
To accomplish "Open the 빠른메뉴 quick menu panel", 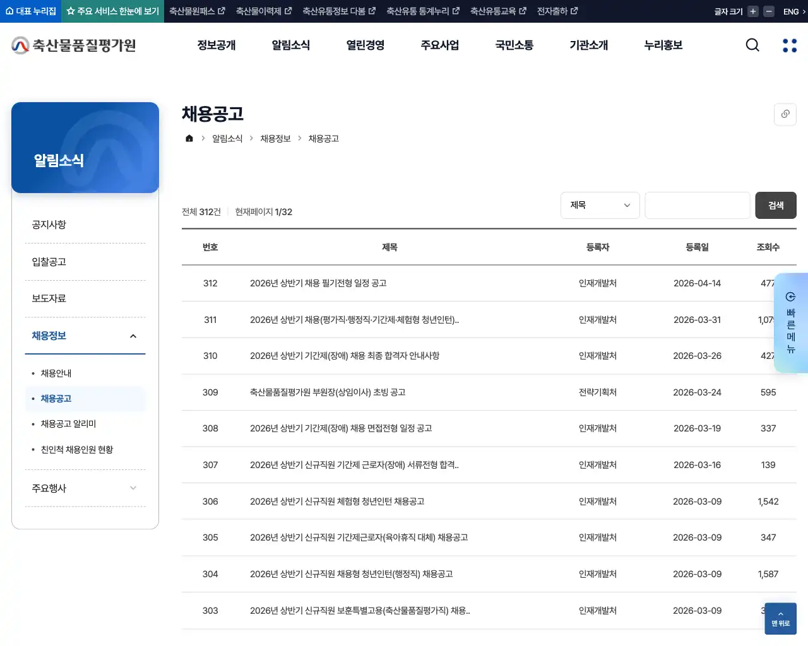I will point(790,324).
